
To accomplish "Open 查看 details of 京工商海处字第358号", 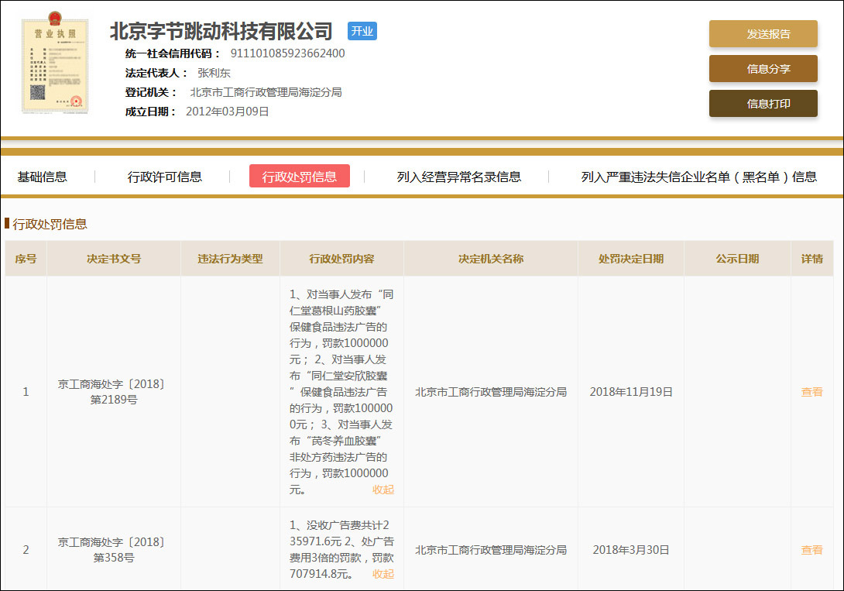I will pyautogui.click(x=811, y=550).
